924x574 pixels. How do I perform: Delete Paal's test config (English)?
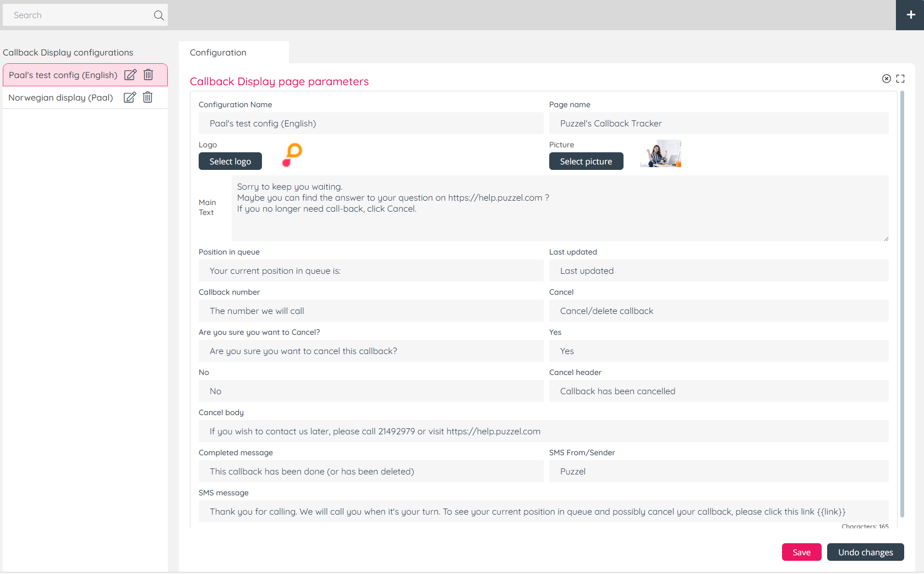(x=149, y=75)
